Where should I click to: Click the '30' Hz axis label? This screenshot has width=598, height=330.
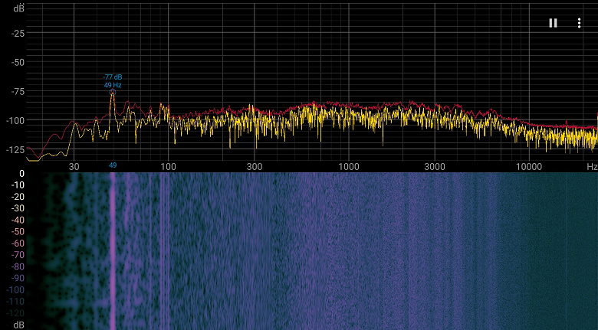(74, 166)
